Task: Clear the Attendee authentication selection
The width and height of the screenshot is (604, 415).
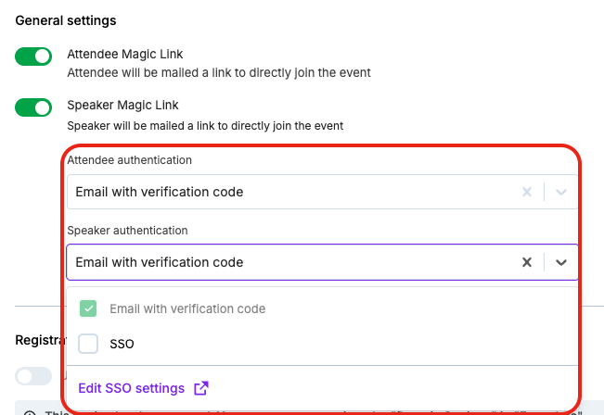Action: [527, 193]
